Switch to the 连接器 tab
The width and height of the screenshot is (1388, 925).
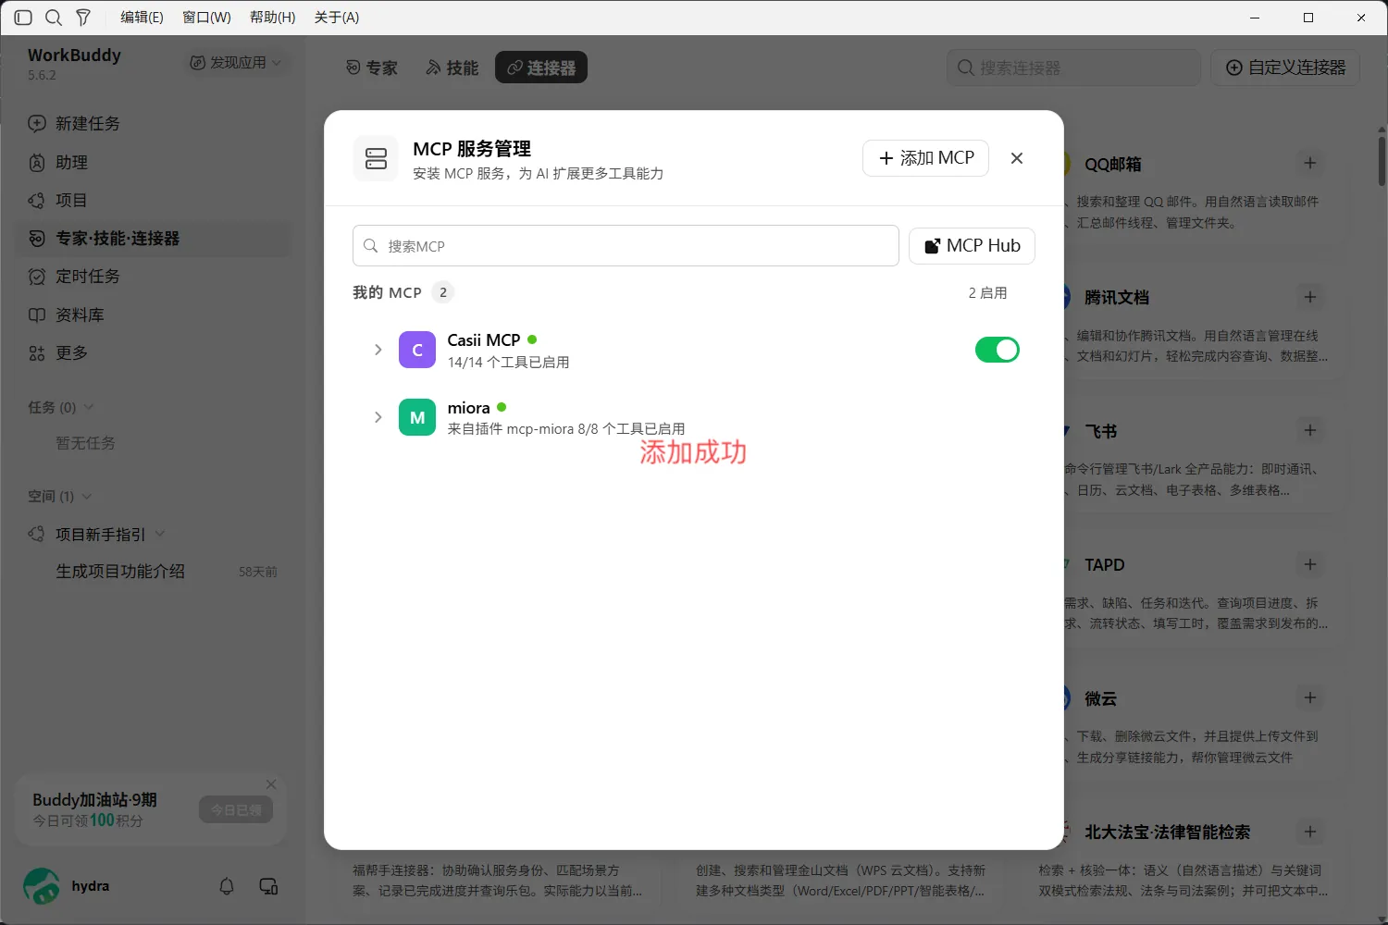(541, 68)
